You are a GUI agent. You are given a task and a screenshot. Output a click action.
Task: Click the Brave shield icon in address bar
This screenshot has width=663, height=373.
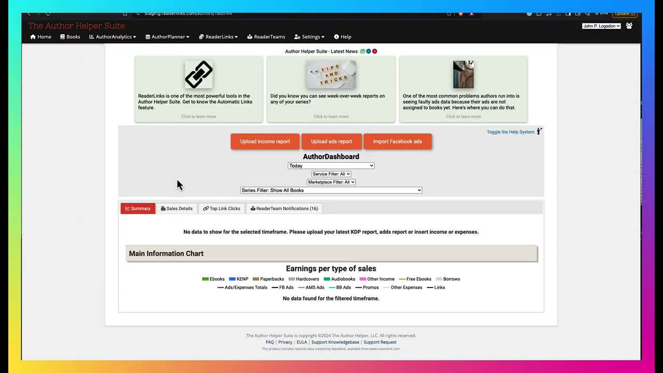point(461,13)
